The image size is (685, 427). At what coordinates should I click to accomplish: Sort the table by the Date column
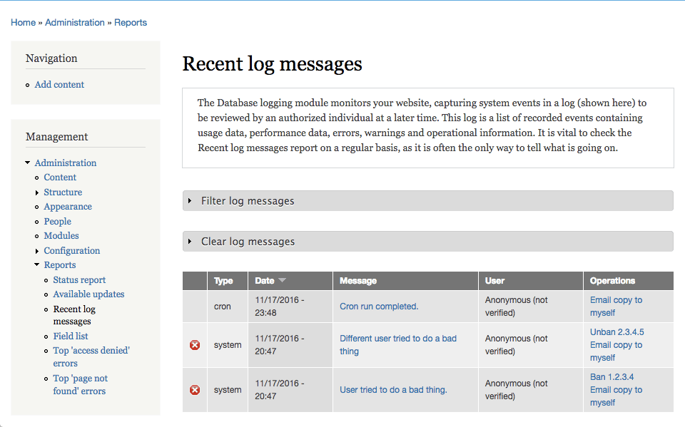[x=265, y=281]
